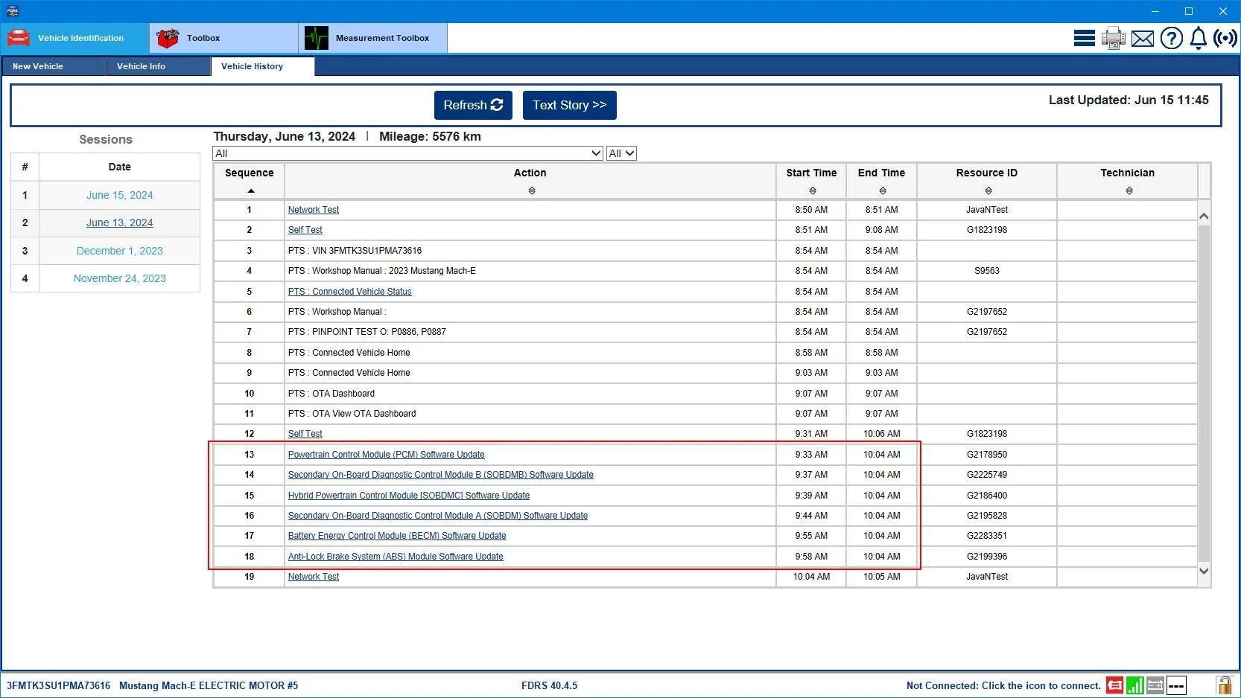
Task: Click 'PTS : VIN 3FMTK3SU1PMA73616' action text
Action: point(355,251)
